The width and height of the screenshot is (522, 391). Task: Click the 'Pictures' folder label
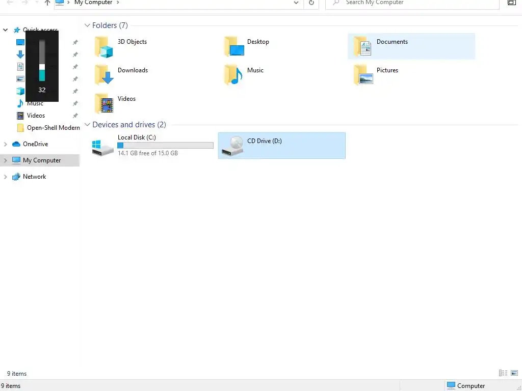[387, 70]
